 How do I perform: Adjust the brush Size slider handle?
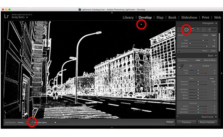coord(203,40)
